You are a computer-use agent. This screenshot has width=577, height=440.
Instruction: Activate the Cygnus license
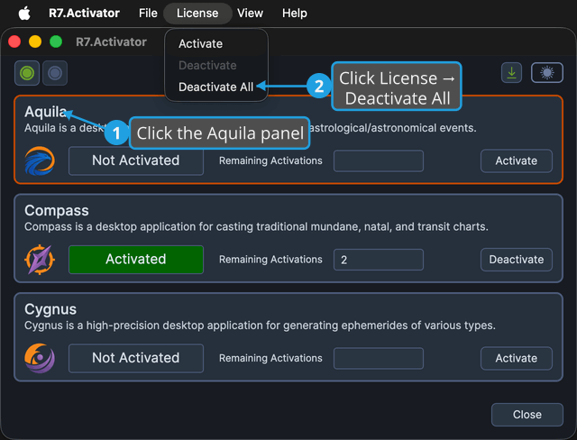tap(517, 358)
